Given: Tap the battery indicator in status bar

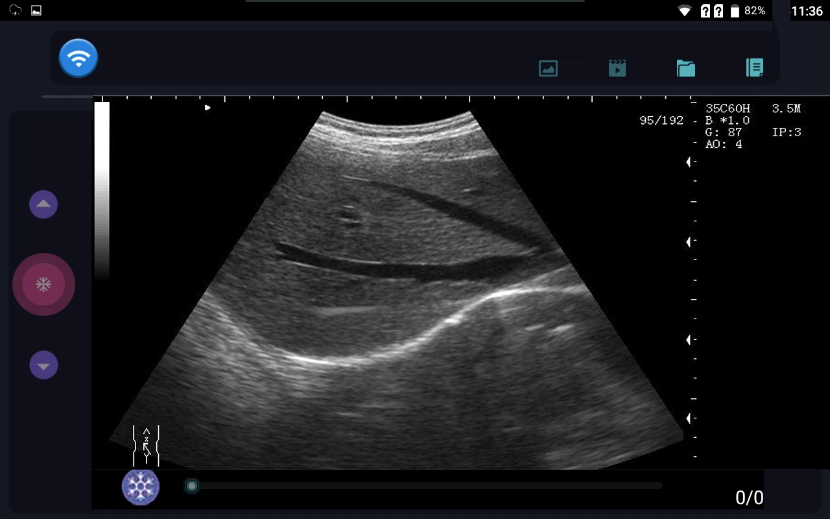Looking at the screenshot, I should [735, 11].
